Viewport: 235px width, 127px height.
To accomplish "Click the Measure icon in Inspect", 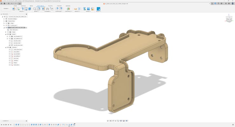I will [76, 9].
